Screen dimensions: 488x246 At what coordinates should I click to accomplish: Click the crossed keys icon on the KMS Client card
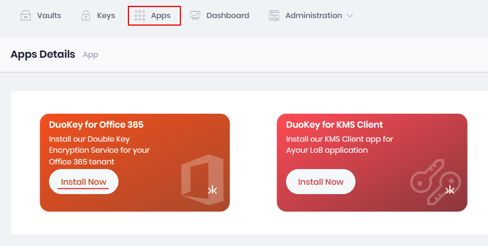pos(435,182)
